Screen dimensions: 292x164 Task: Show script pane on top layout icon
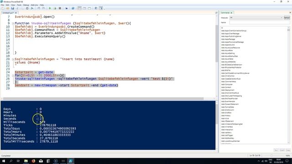(x=79, y=8)
